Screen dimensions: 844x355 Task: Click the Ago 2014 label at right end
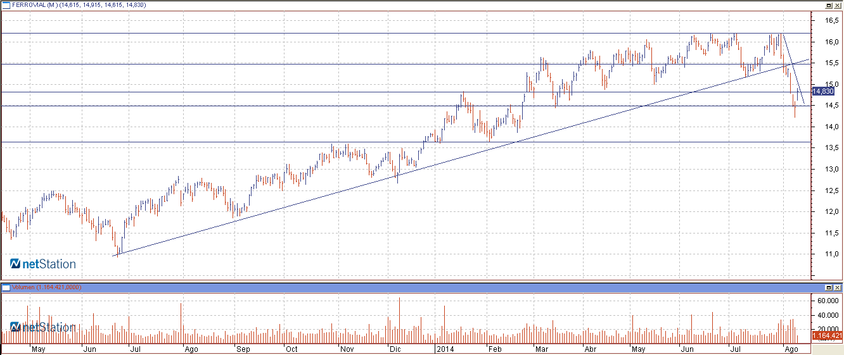(790, 349)
